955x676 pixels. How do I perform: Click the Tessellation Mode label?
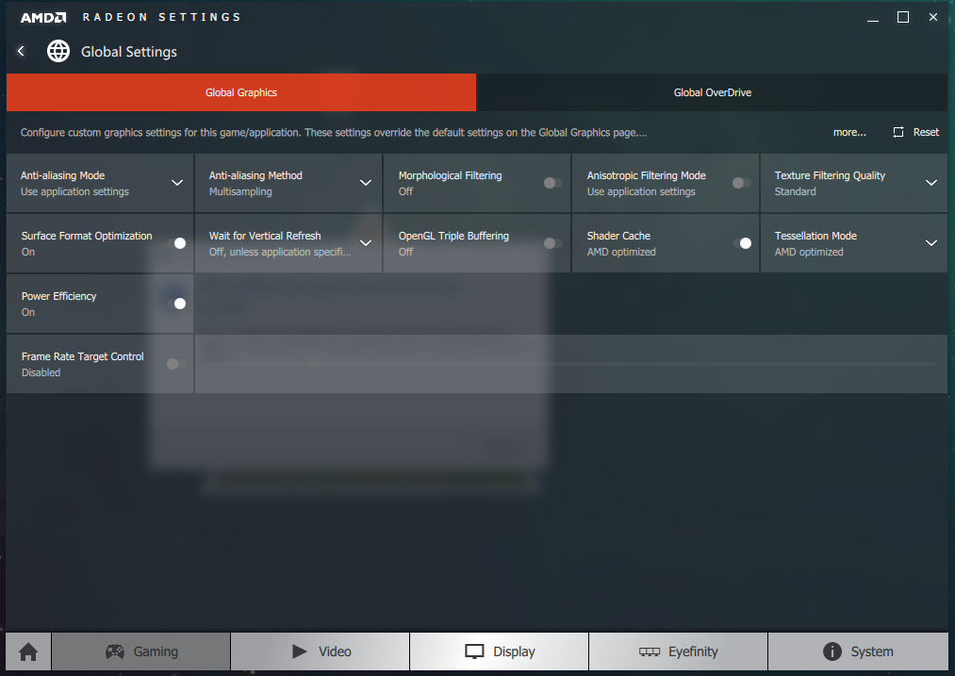pos(815,236)
